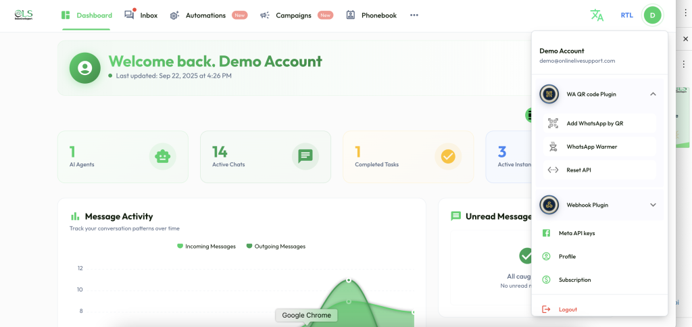Click the WA QR code Plugin icon
692x327 pixels.
(549, 95)
